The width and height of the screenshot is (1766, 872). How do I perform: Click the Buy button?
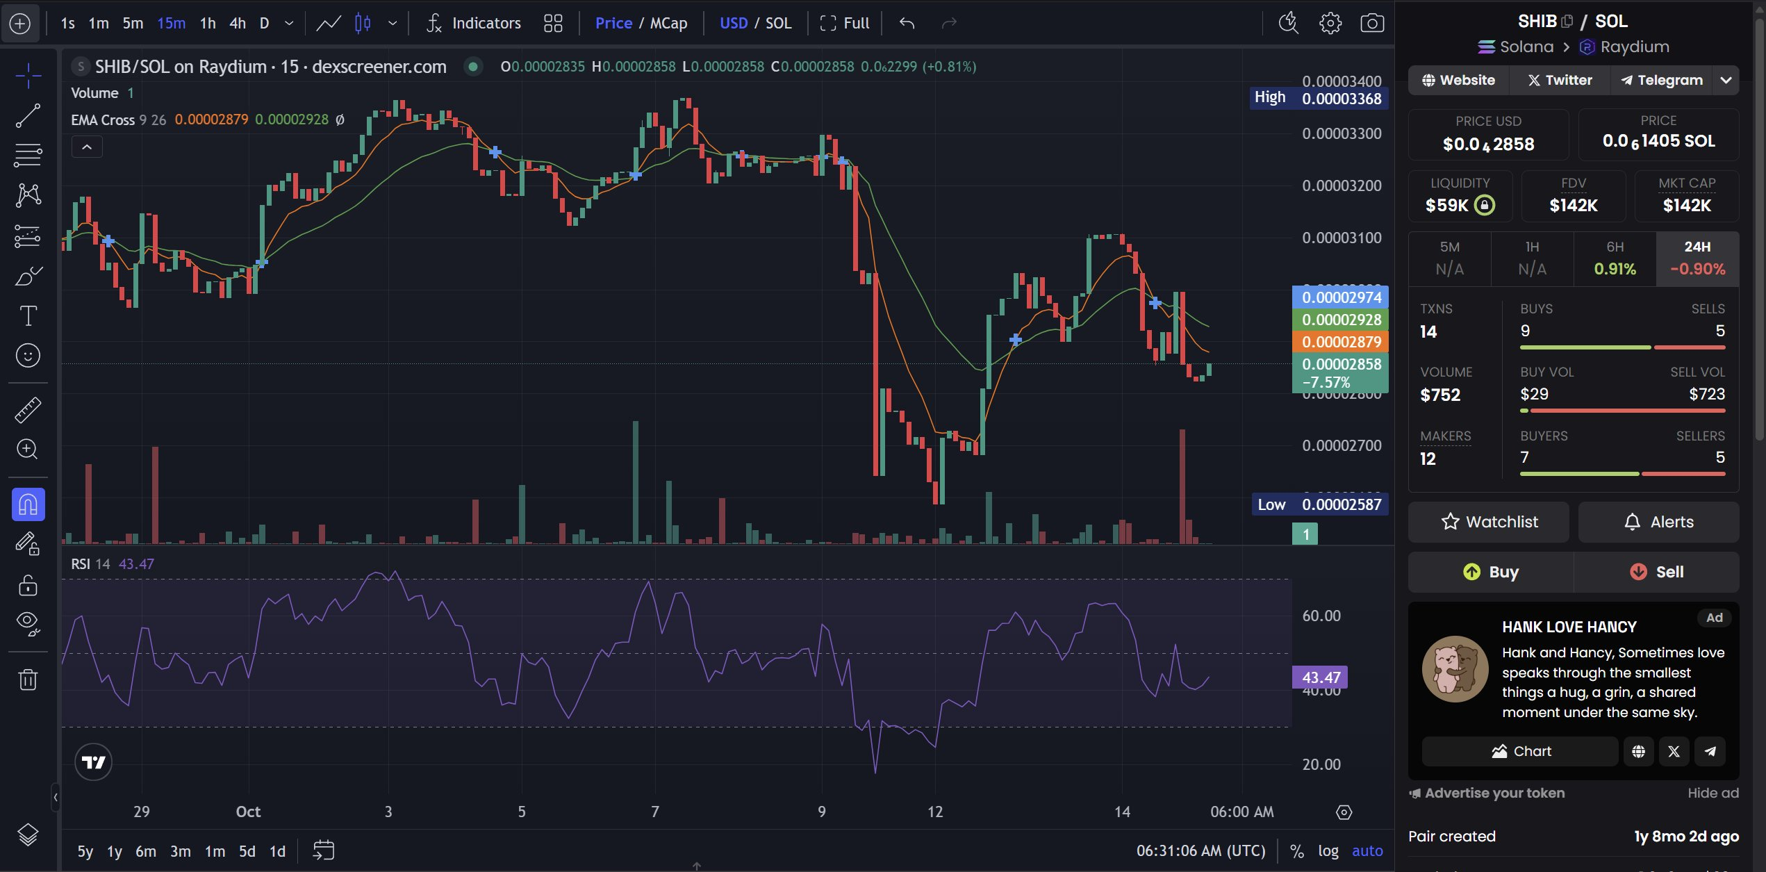[x=1489, y=572]
